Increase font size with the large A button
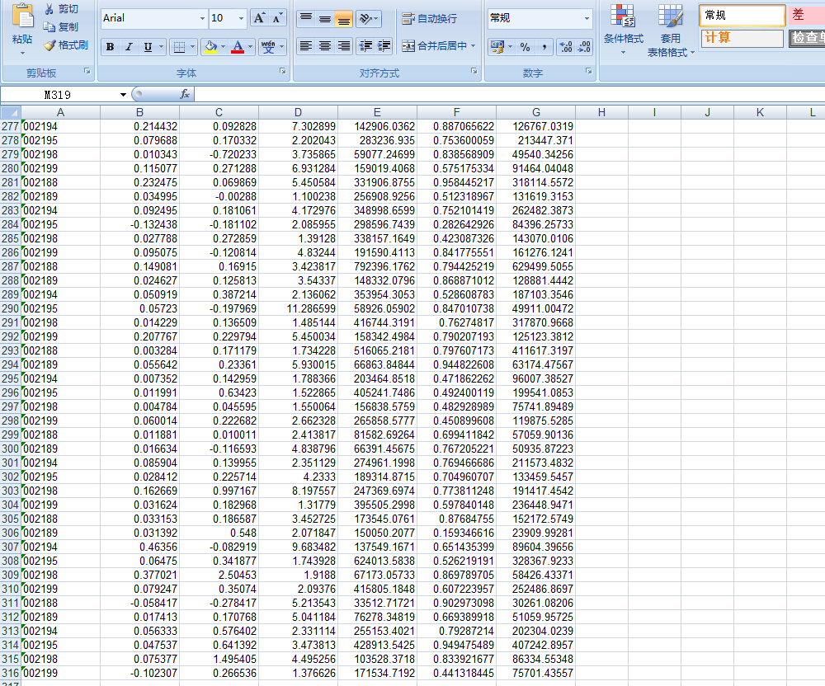 [x=259, y=18]
